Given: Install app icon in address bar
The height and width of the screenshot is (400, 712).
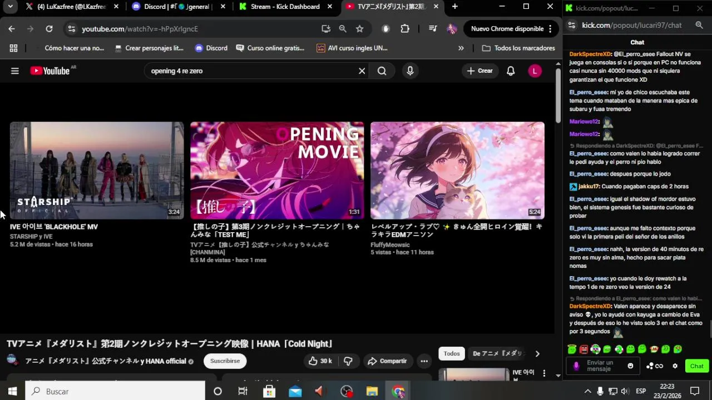Looking at the screenshot, I should tap(326, 29).
